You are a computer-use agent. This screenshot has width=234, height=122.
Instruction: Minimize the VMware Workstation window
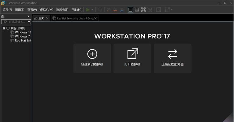(220, 3)
